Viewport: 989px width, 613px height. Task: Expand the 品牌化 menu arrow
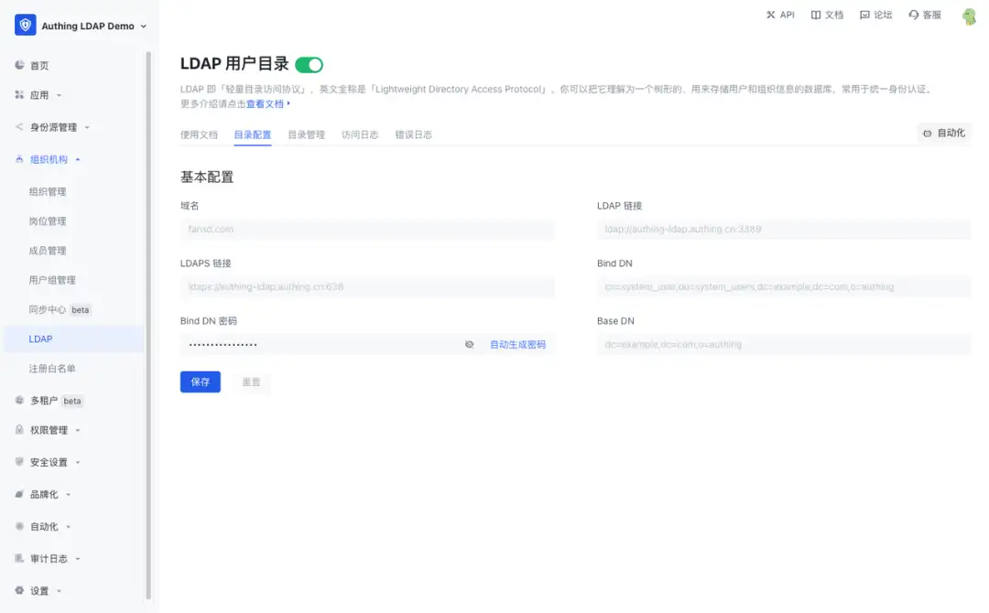point(68,495)
